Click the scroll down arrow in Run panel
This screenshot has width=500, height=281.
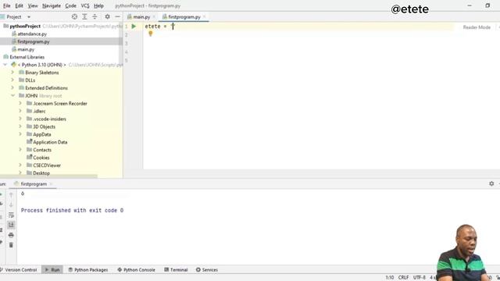tap(11, 205)
